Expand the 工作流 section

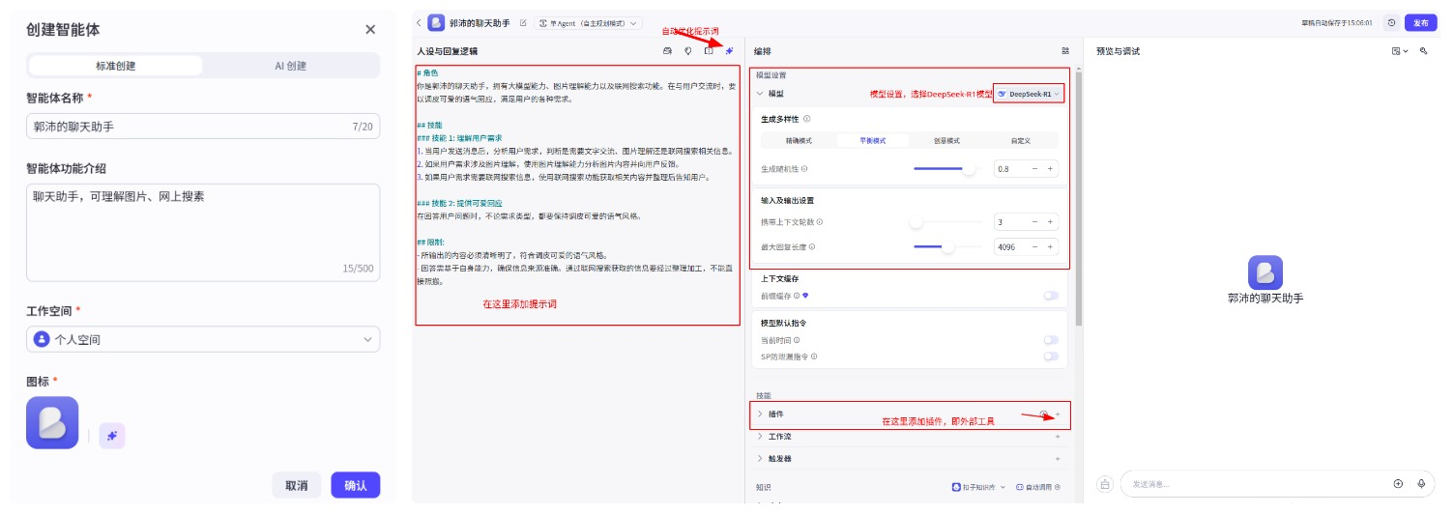click(760, 436)
